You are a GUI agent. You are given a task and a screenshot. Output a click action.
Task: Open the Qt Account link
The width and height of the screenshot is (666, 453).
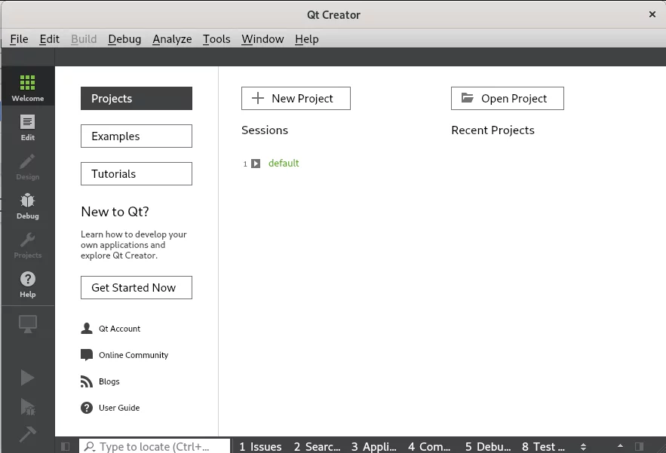[x=119, y=329]
